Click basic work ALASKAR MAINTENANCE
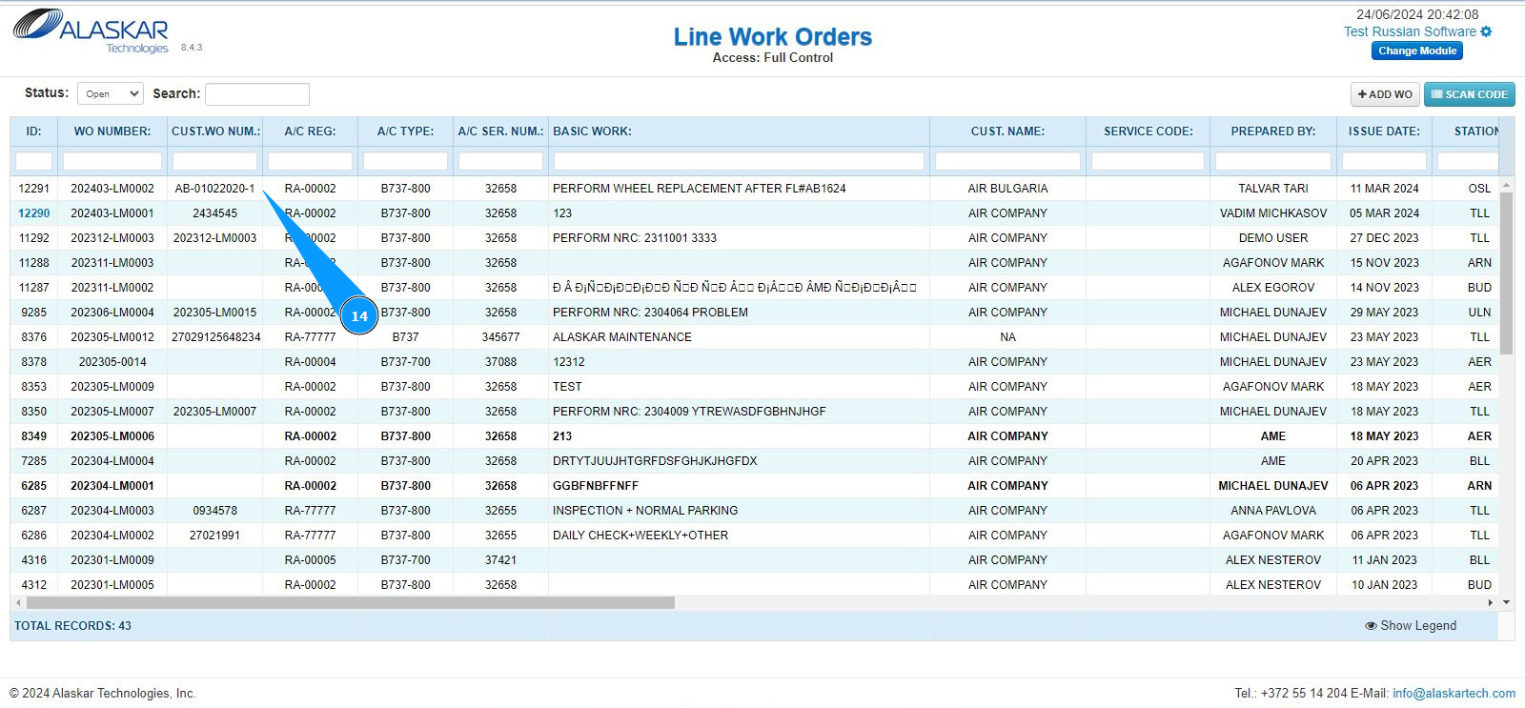 (622, 337)
